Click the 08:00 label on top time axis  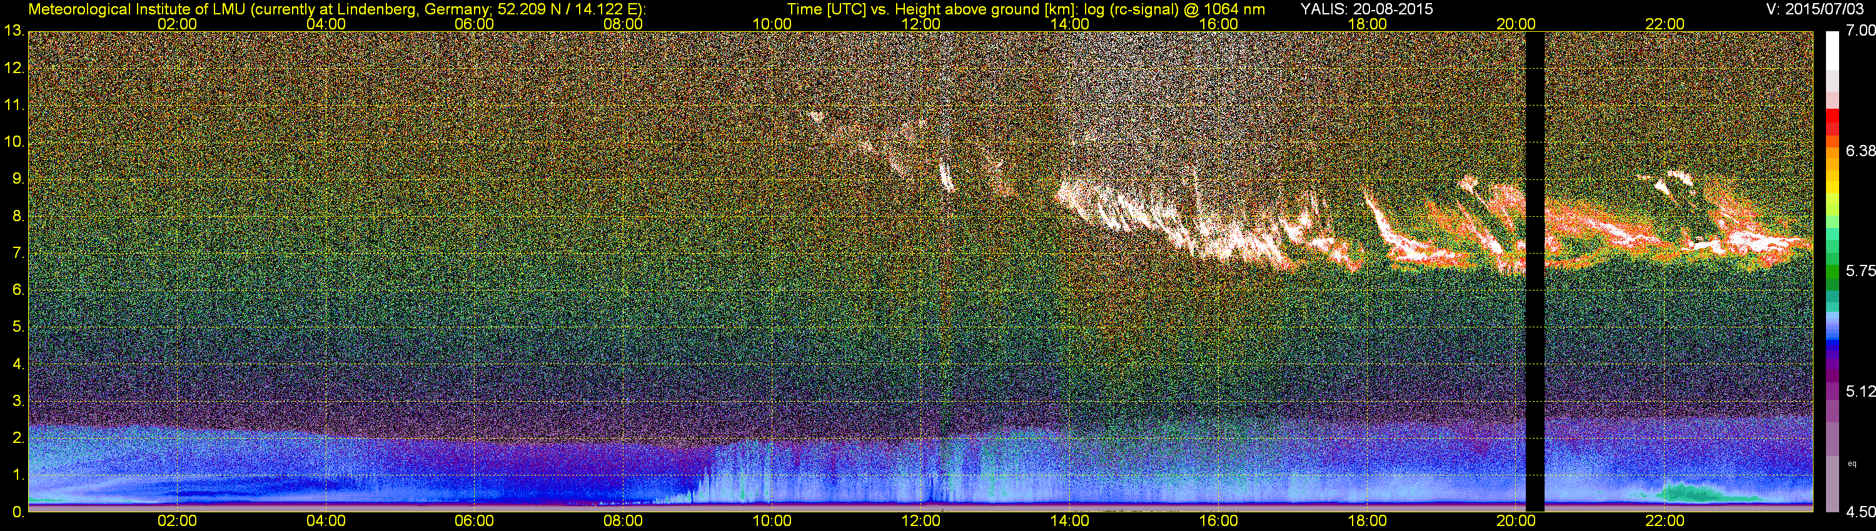click(623, 24)
